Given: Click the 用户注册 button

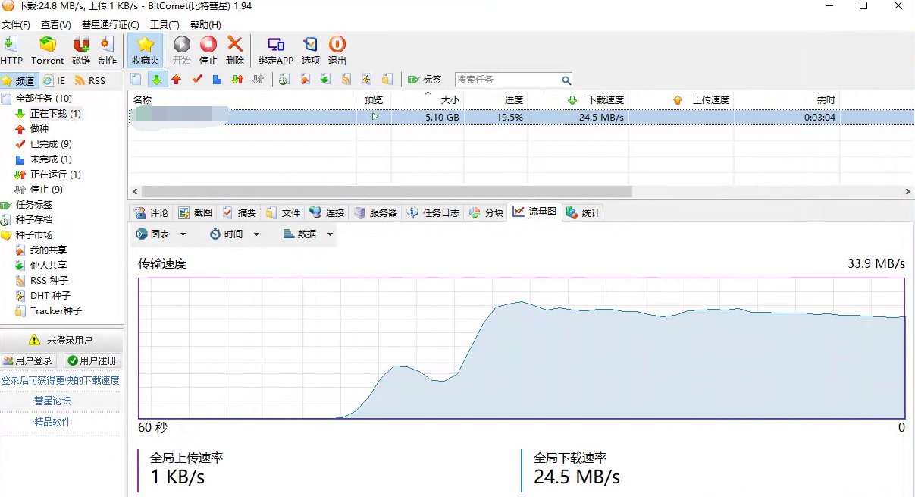Looking at the screenshot, I should click(x=92, y=361).
